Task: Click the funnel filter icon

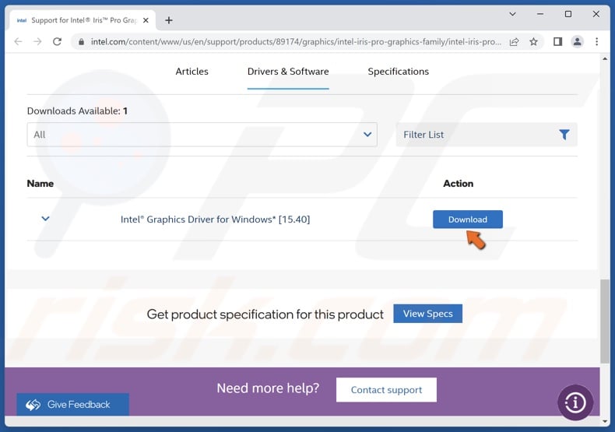Action: 564,135
